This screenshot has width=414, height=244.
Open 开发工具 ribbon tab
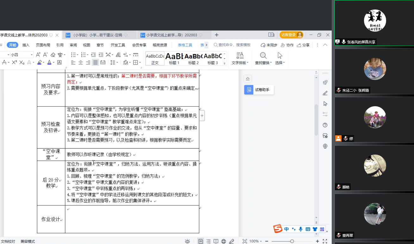coord(118,45)
